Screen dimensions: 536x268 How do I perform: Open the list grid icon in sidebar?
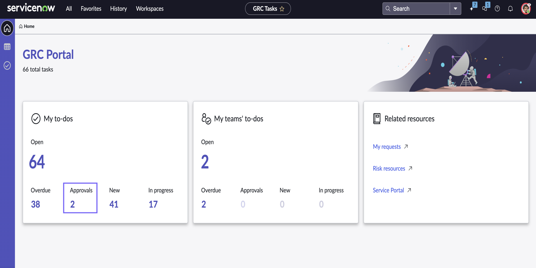point(7,47)
